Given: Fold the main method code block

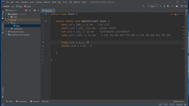Looking at the screenshot, I should pos(50,21).
